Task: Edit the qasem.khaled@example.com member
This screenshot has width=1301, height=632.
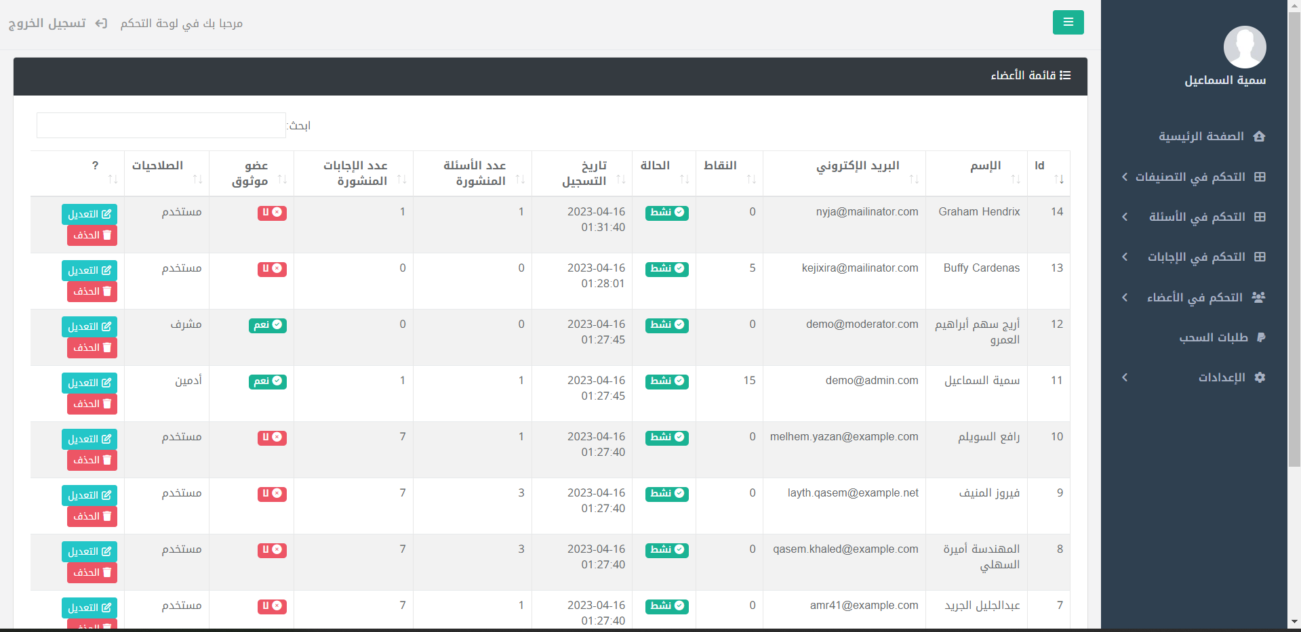Action: pos(89,551)
